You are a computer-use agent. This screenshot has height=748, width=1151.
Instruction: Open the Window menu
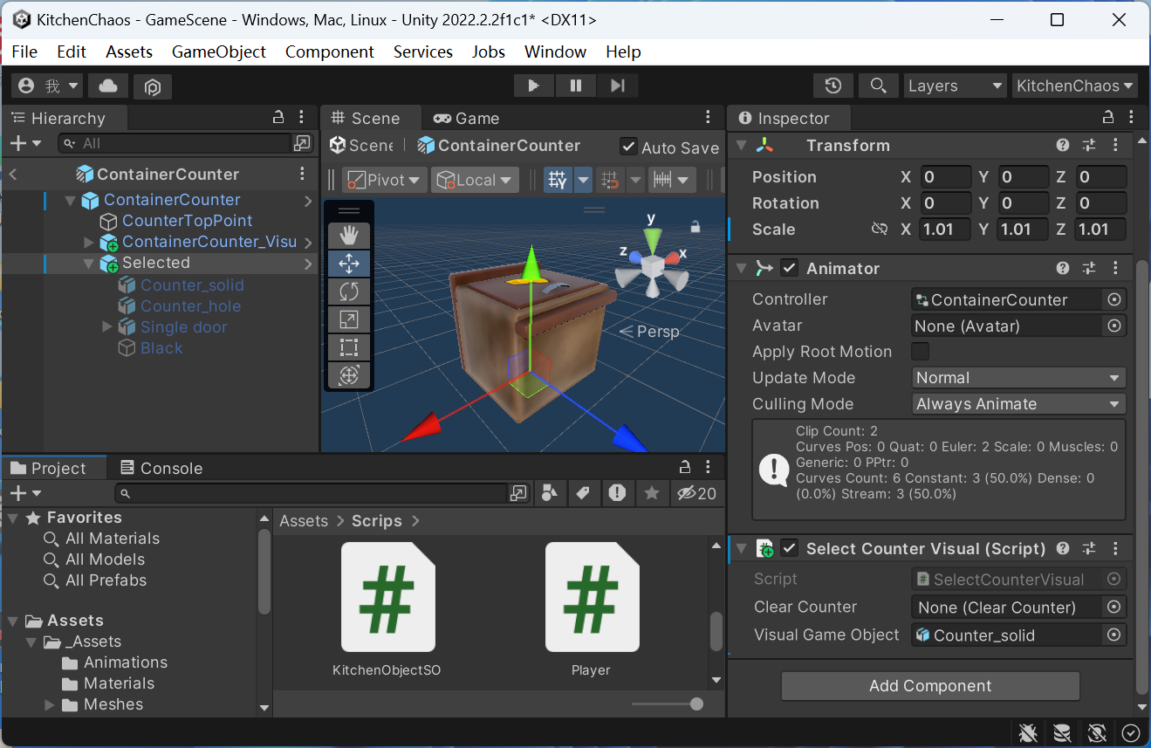click(555, 51)
